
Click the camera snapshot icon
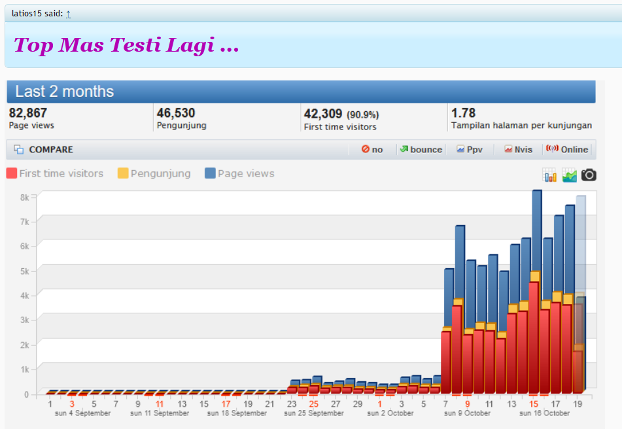tap(589, 175)
